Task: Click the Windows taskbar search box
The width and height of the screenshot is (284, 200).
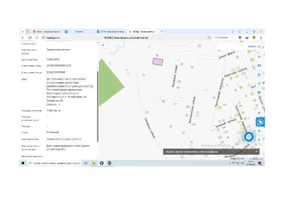Action: 54,163
